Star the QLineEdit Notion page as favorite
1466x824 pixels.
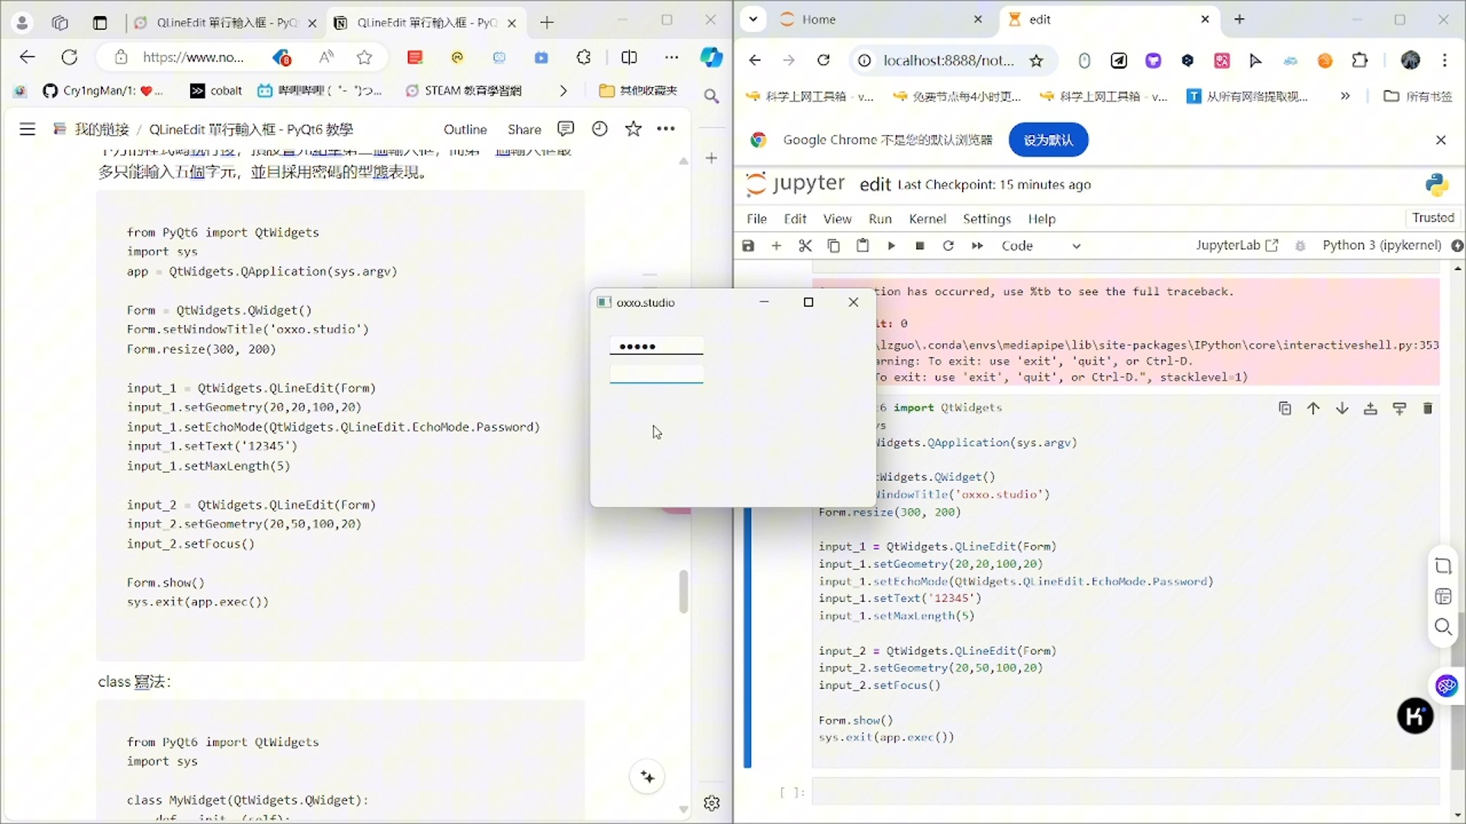(x=633, y=129)
